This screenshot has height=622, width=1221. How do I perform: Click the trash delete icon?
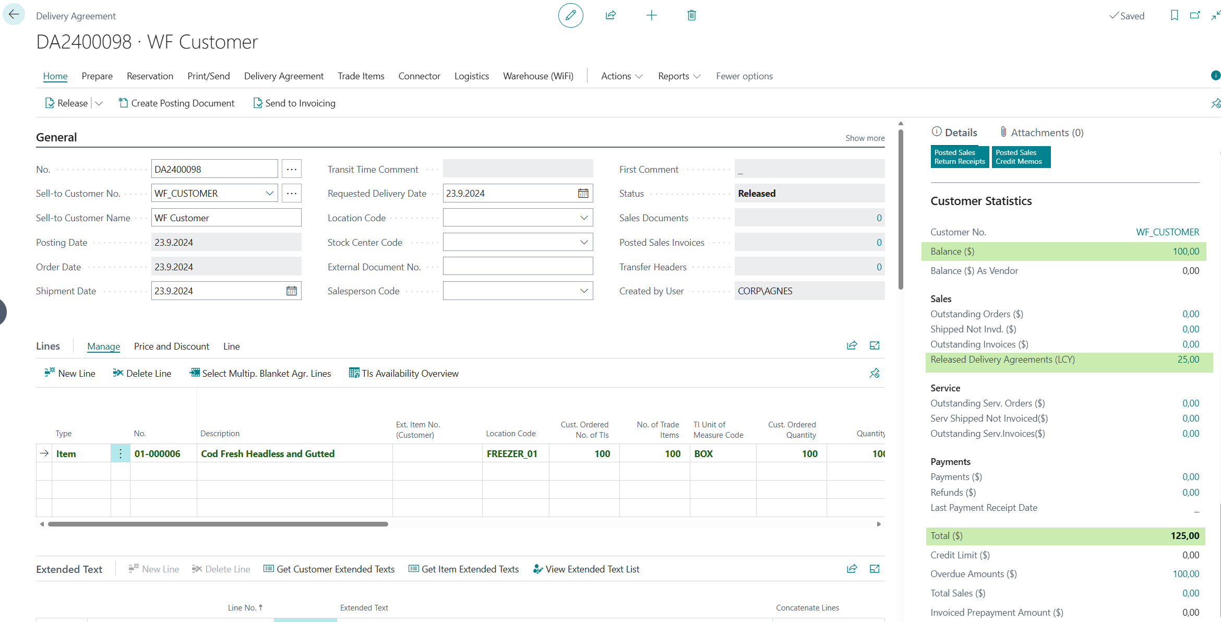pos(691,16)
